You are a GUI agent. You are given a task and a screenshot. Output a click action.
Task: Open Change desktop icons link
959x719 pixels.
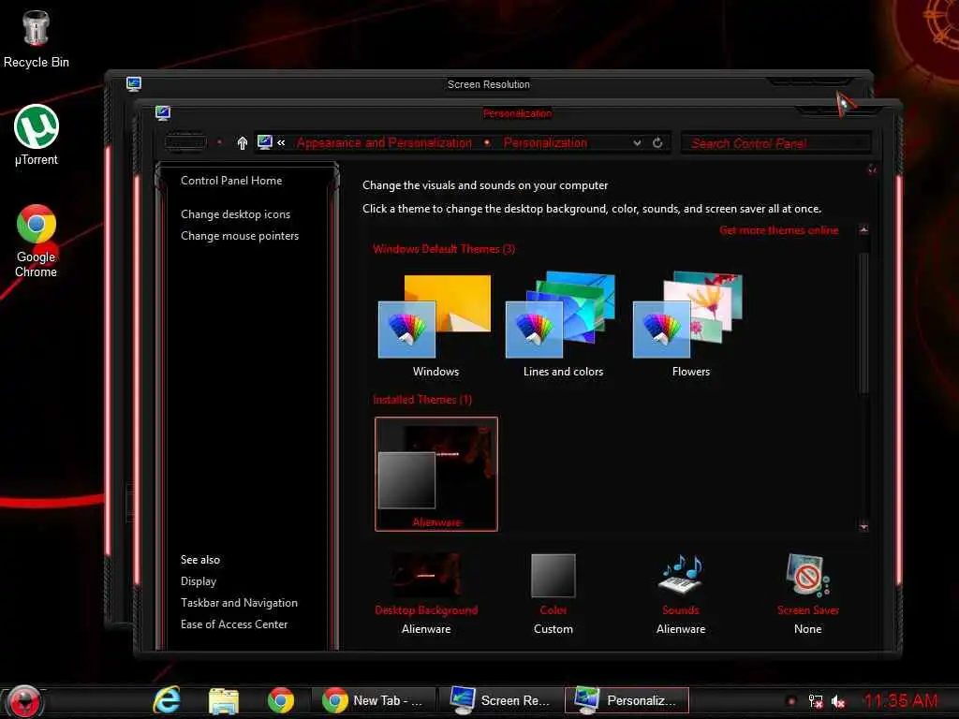click(x=235, y=214)
